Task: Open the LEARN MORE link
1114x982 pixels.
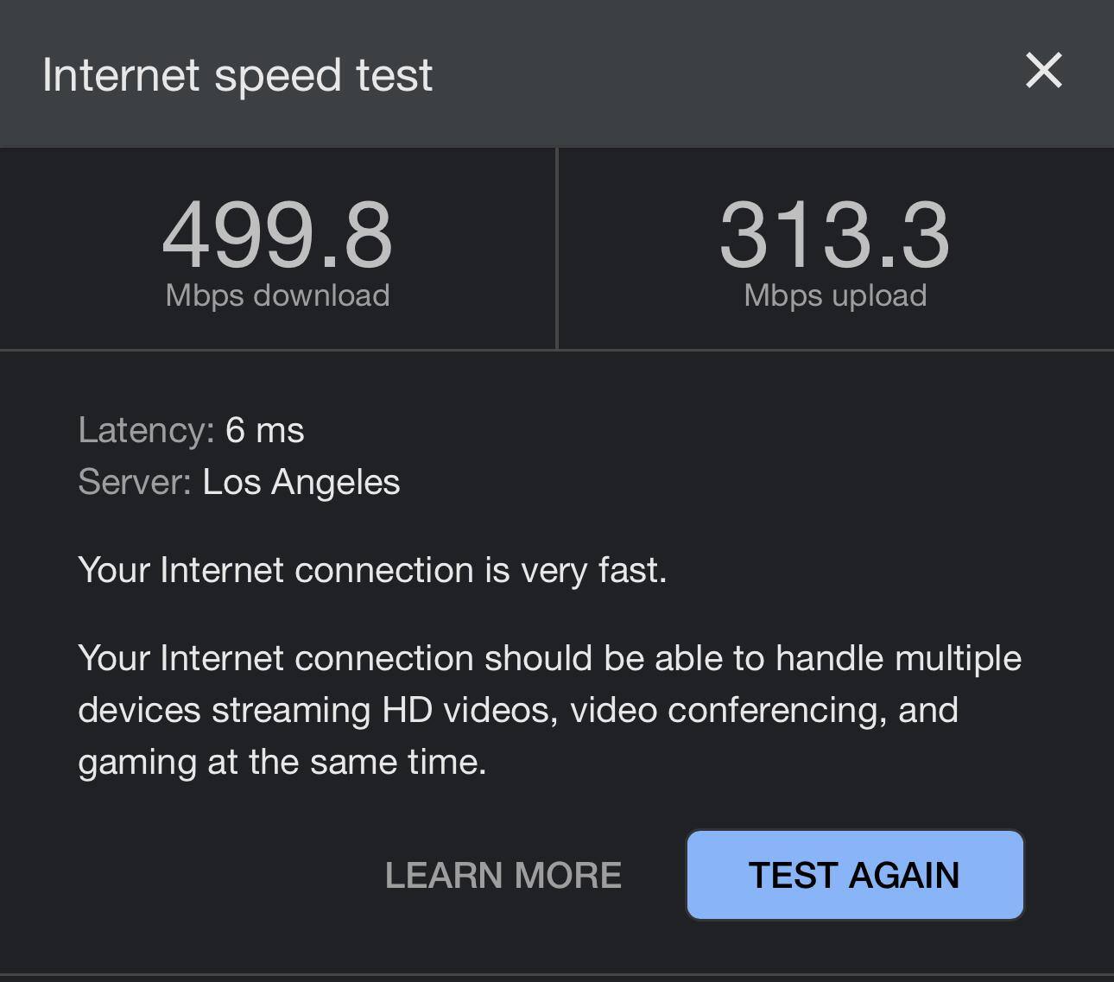Action: click(x=503, y=875)
